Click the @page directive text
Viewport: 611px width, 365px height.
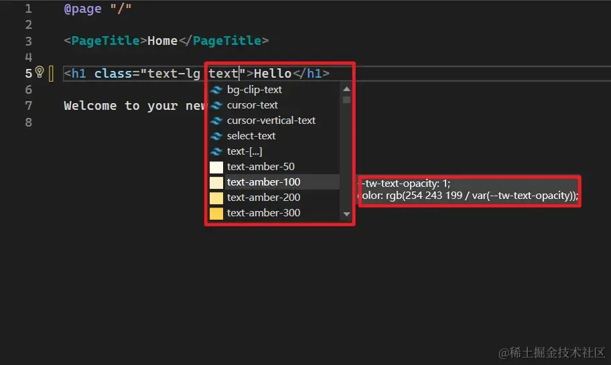[x=82, y=9]
